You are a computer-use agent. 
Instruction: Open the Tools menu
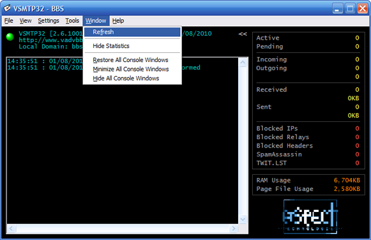tap(72, 21)
